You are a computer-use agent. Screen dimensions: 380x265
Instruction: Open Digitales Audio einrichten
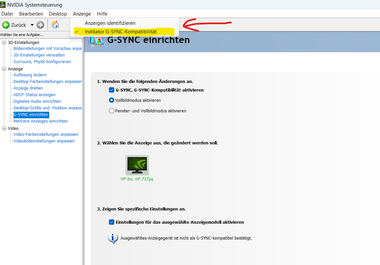tap(37, 101)
